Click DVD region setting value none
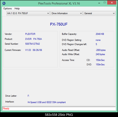 click(98, 40)
